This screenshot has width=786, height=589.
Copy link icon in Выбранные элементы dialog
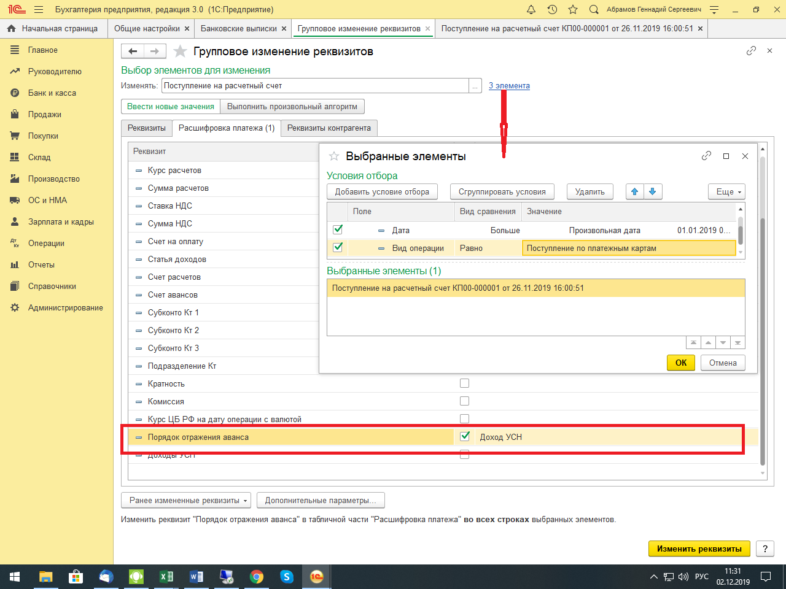(x=706, y=156)
